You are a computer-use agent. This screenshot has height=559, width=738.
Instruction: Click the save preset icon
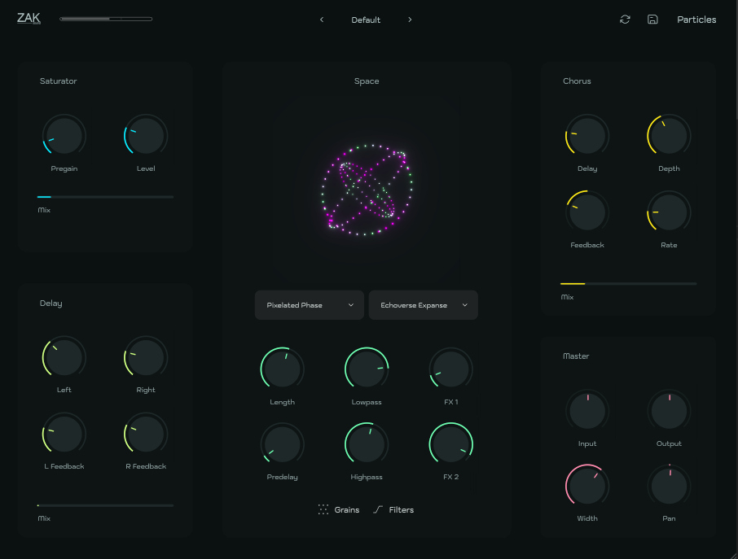coord(652,20)
